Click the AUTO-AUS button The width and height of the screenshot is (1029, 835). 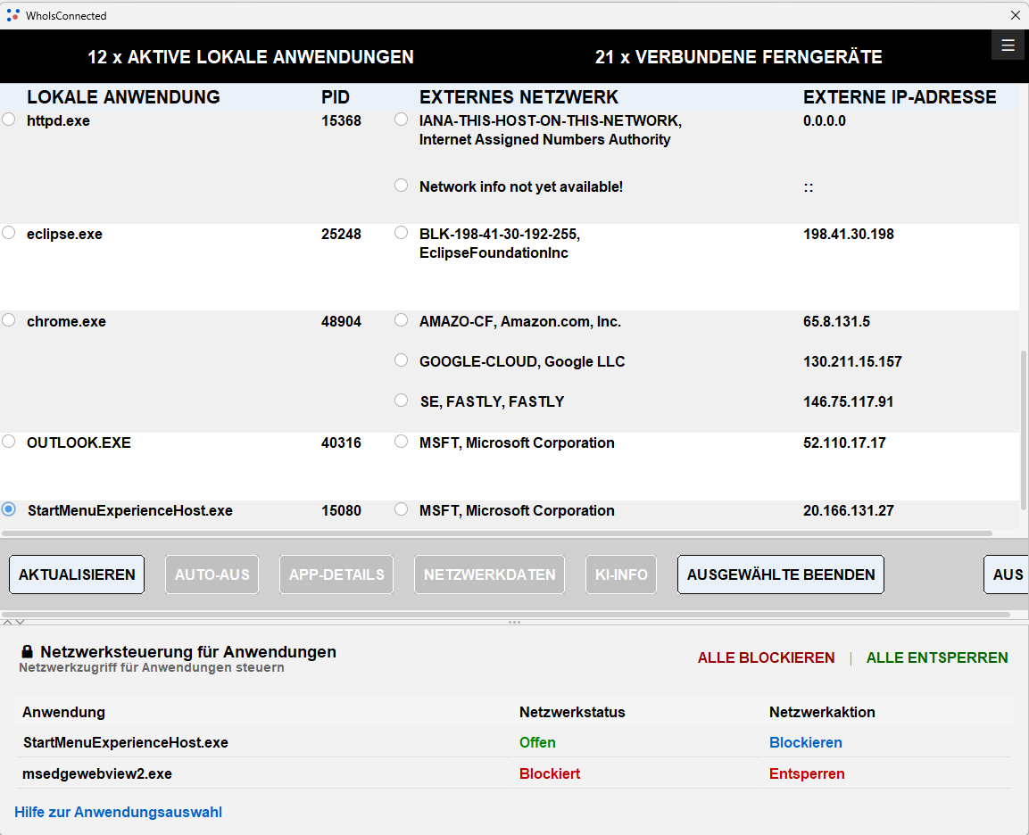coord(212,575)
